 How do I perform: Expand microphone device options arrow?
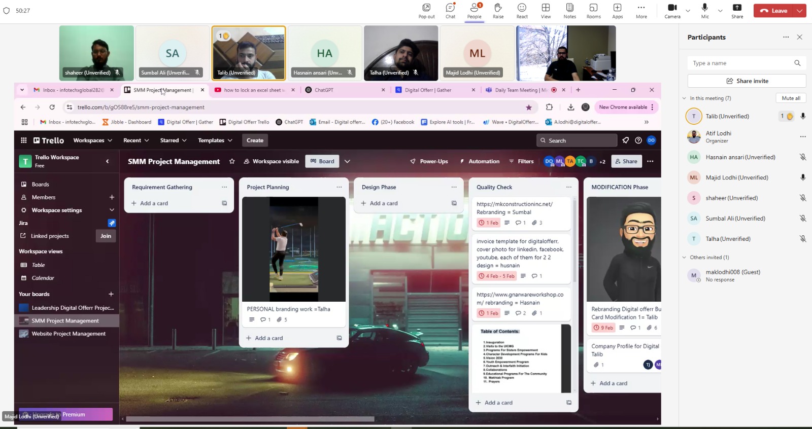point(720,11)
